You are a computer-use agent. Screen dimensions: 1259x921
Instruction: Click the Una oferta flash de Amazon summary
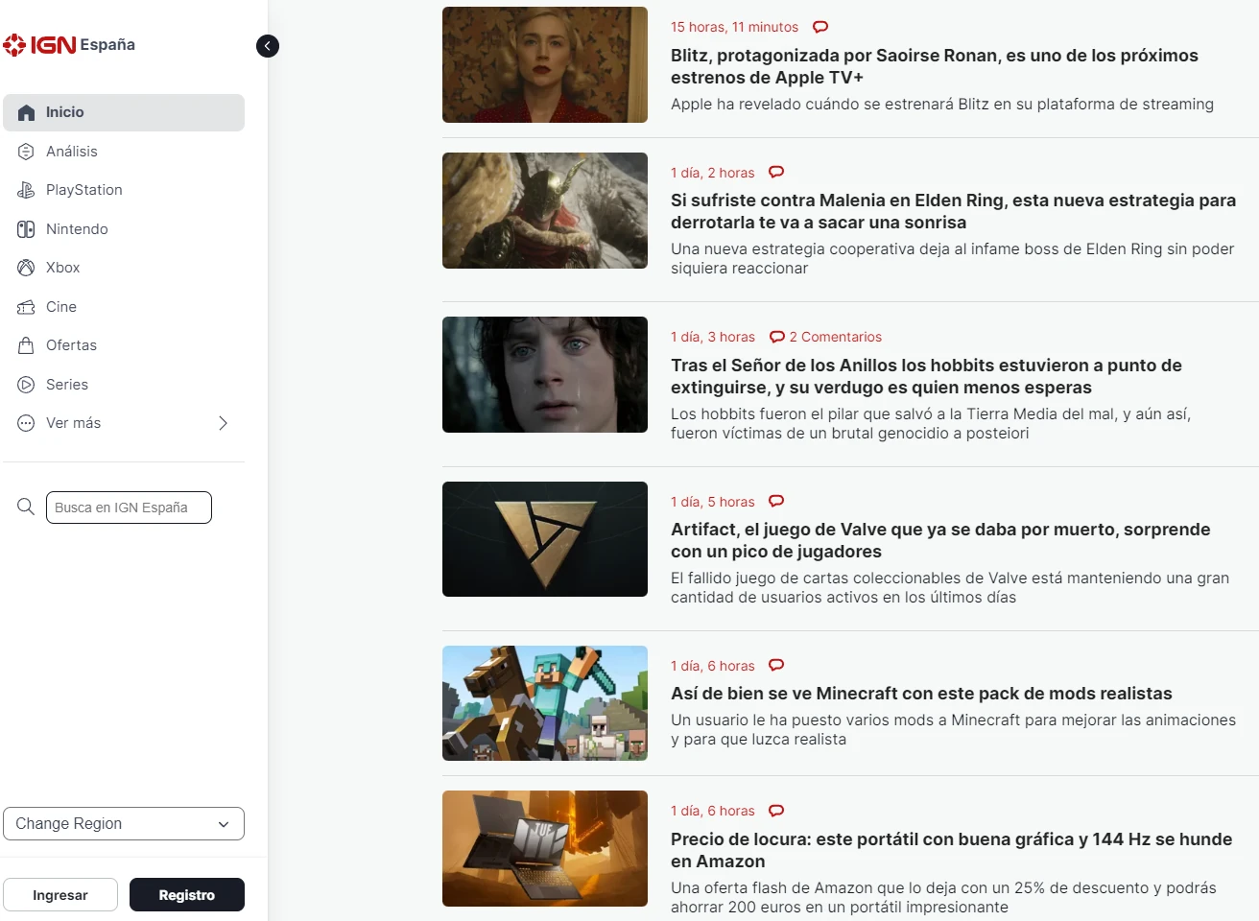tap(943, 897)
